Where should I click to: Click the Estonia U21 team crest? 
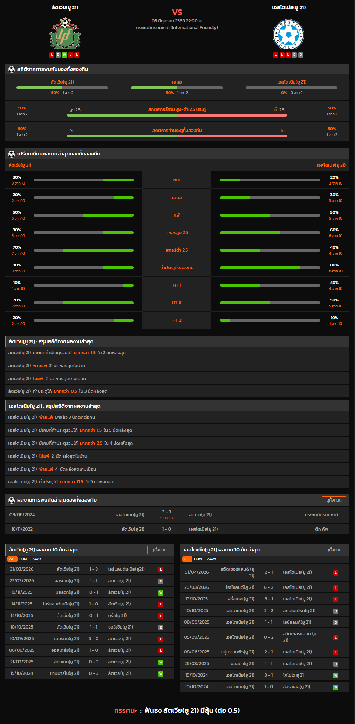click(288, 34)
